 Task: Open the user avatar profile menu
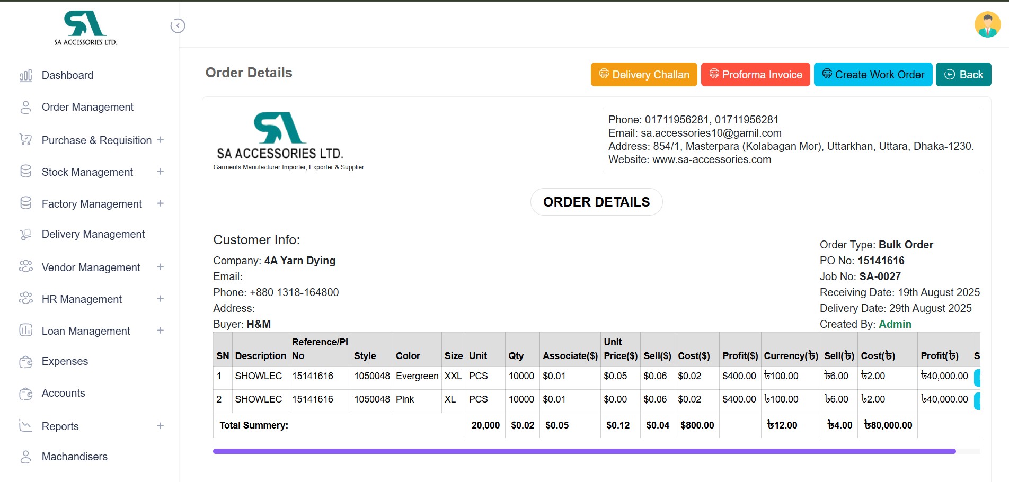pyautogui.click(x=987, y=25)
